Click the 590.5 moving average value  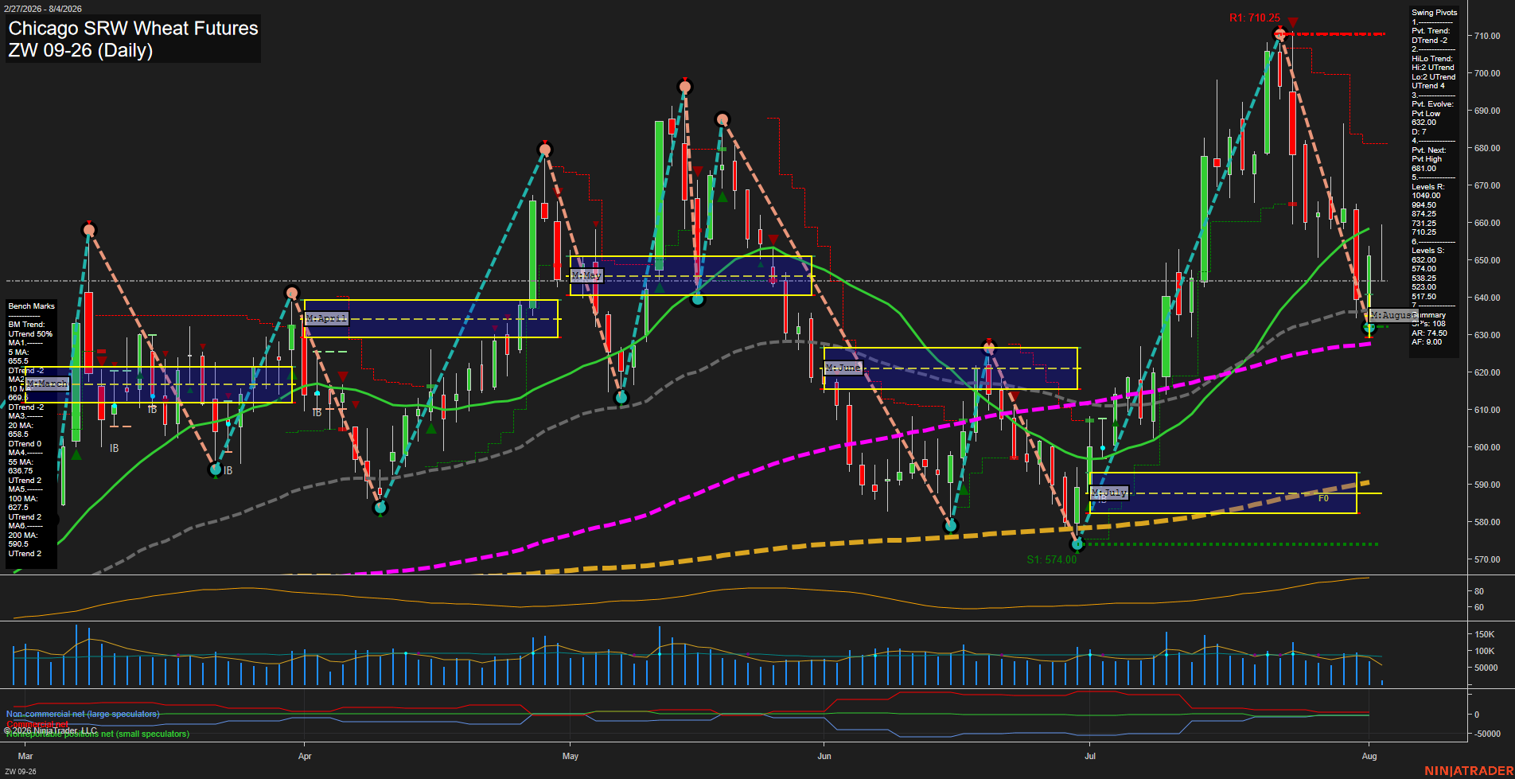coord(18,544)
